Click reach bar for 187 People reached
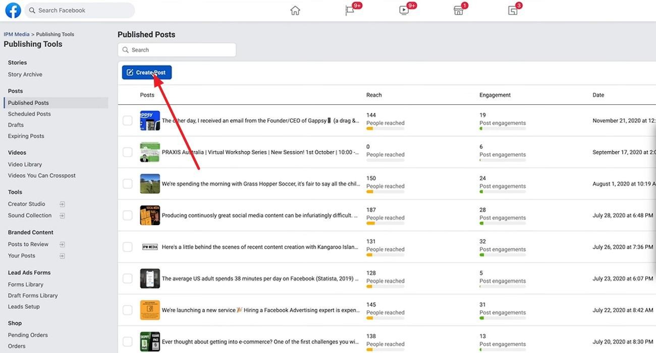The image size is (656, 353). [385, 224]
